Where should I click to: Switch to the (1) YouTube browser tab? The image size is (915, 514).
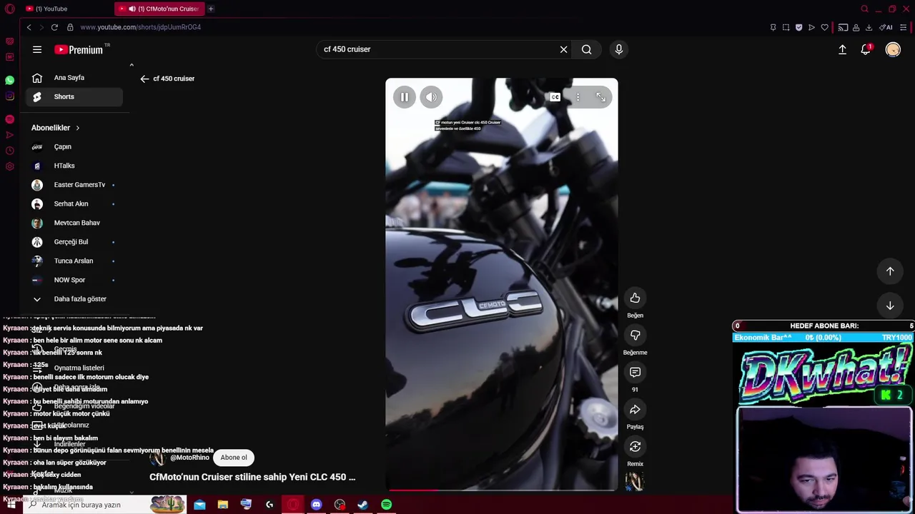click(64, 9)
